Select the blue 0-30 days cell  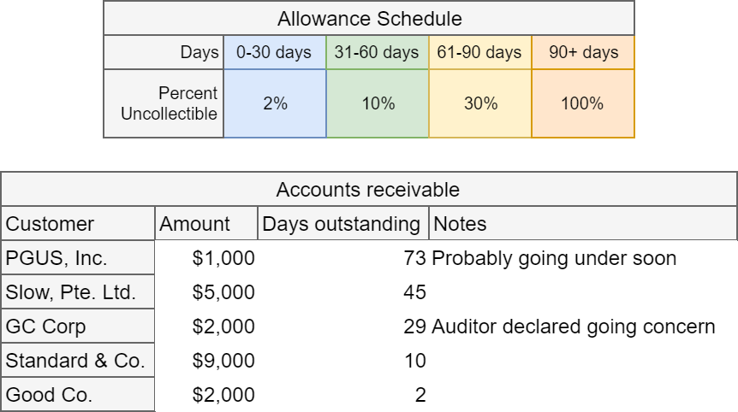[274, 52]
